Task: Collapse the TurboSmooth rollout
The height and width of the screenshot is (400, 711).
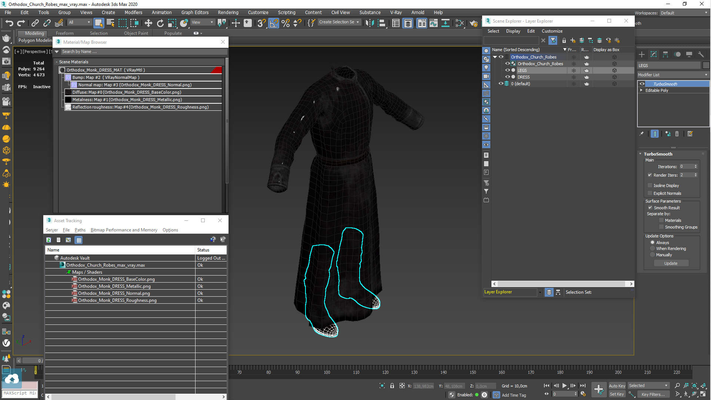Action: click(640, 154)
